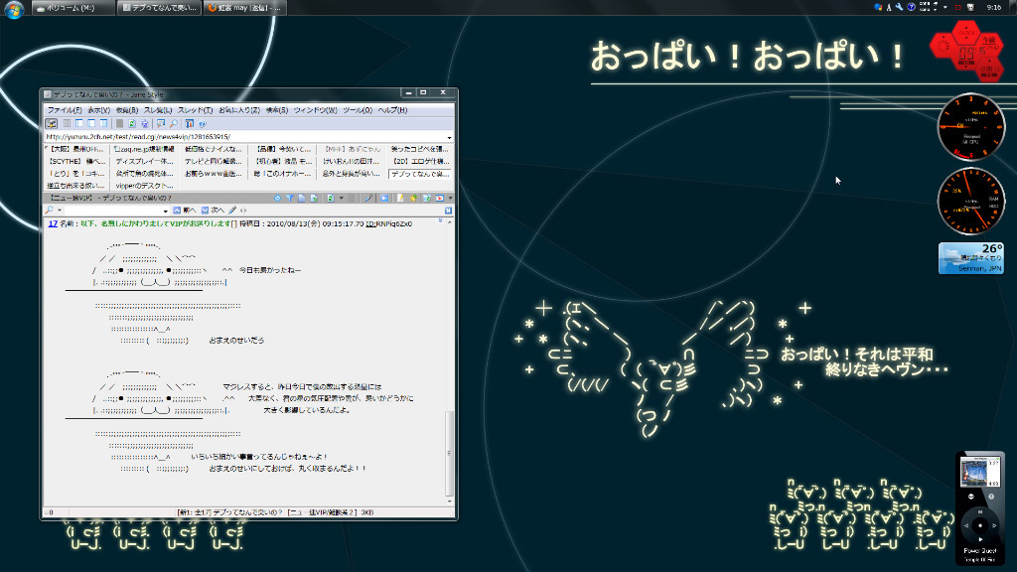Open the ツール(O) menu
The height and width of the screenshot is (572, 1017).
358,110
